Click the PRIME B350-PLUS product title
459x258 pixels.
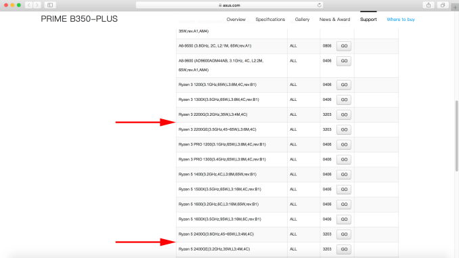coord(79,19)
